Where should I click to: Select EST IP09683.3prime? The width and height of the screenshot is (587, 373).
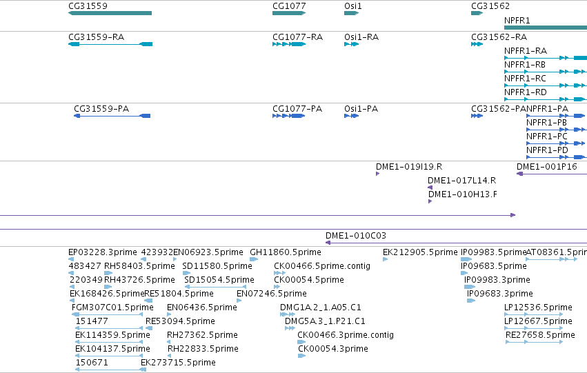471,301
